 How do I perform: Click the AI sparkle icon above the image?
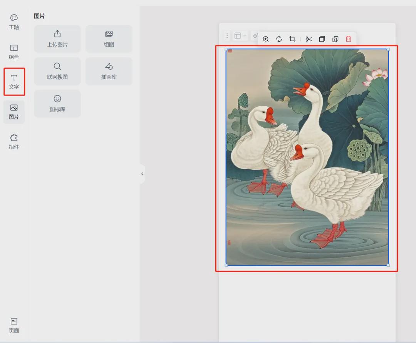[x=255, y=35]
